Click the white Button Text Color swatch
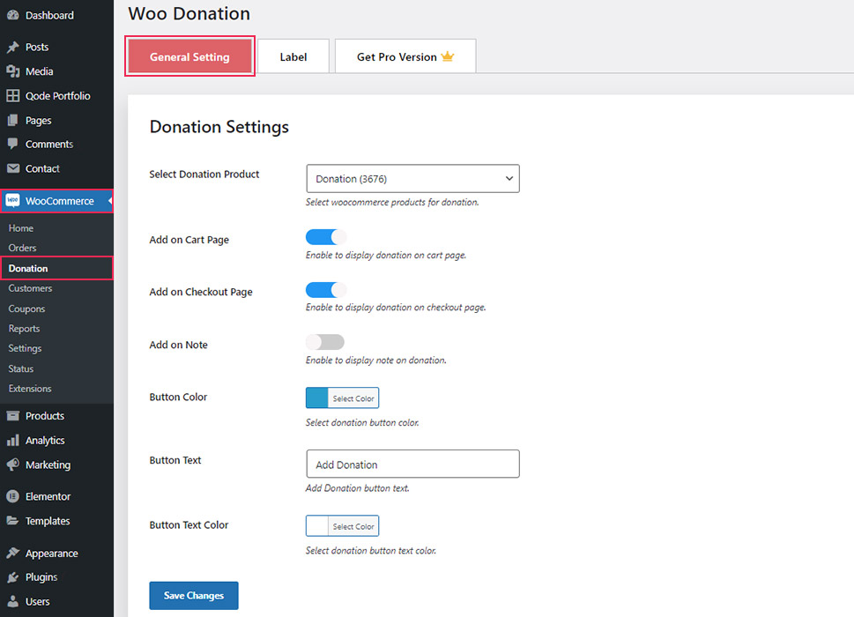The image size is (854, 617). [317, 526]
